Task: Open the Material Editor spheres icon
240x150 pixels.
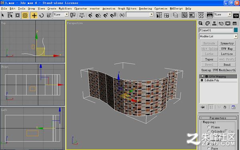Action: pyautogui.click(x=201, y=15)
